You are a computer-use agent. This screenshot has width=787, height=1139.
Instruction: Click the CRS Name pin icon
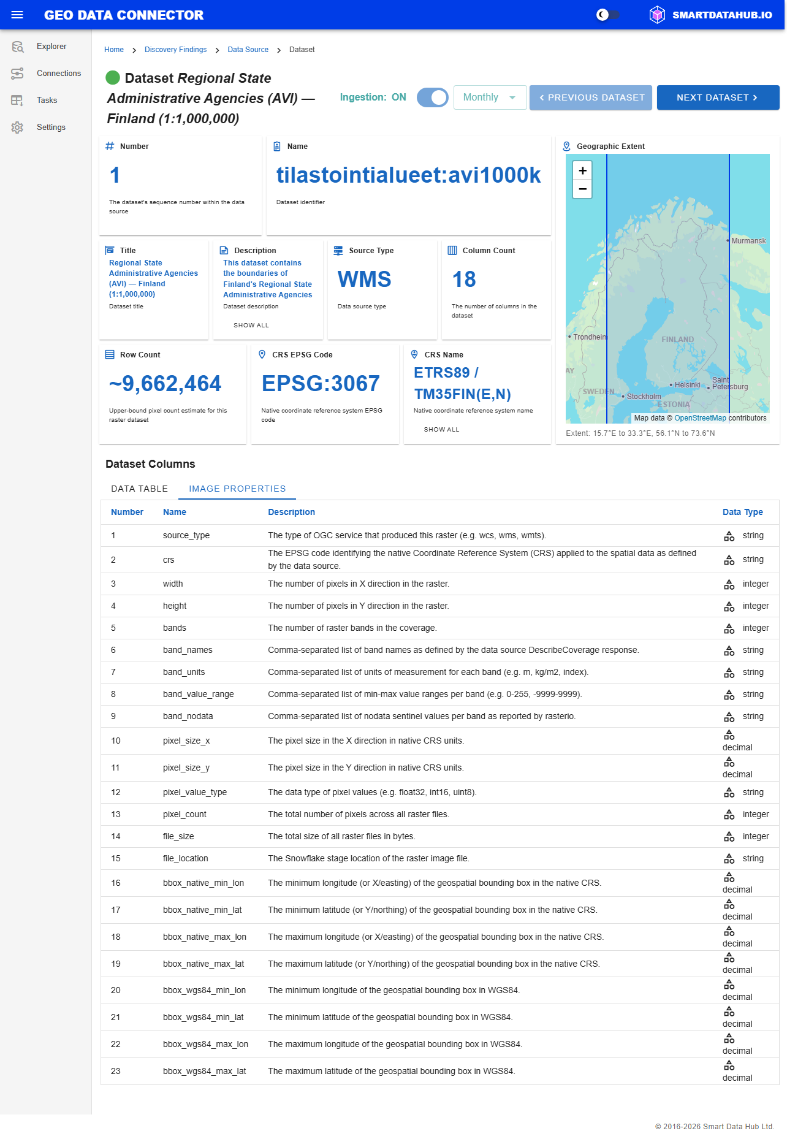pyautogui.click(x=414, y=354)
